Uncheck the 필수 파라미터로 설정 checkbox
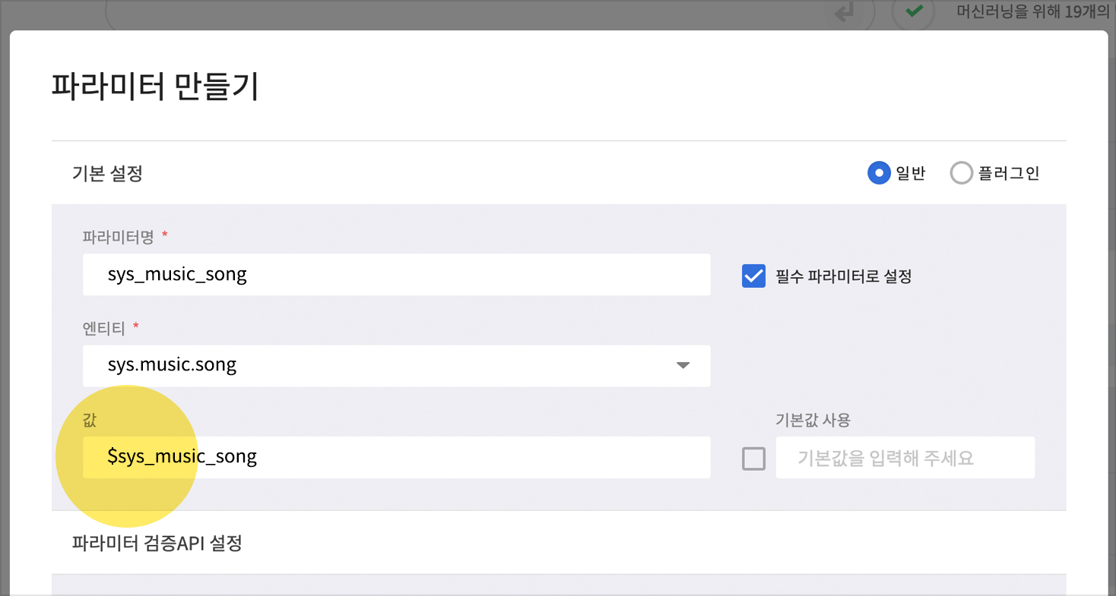 point(753,276)
